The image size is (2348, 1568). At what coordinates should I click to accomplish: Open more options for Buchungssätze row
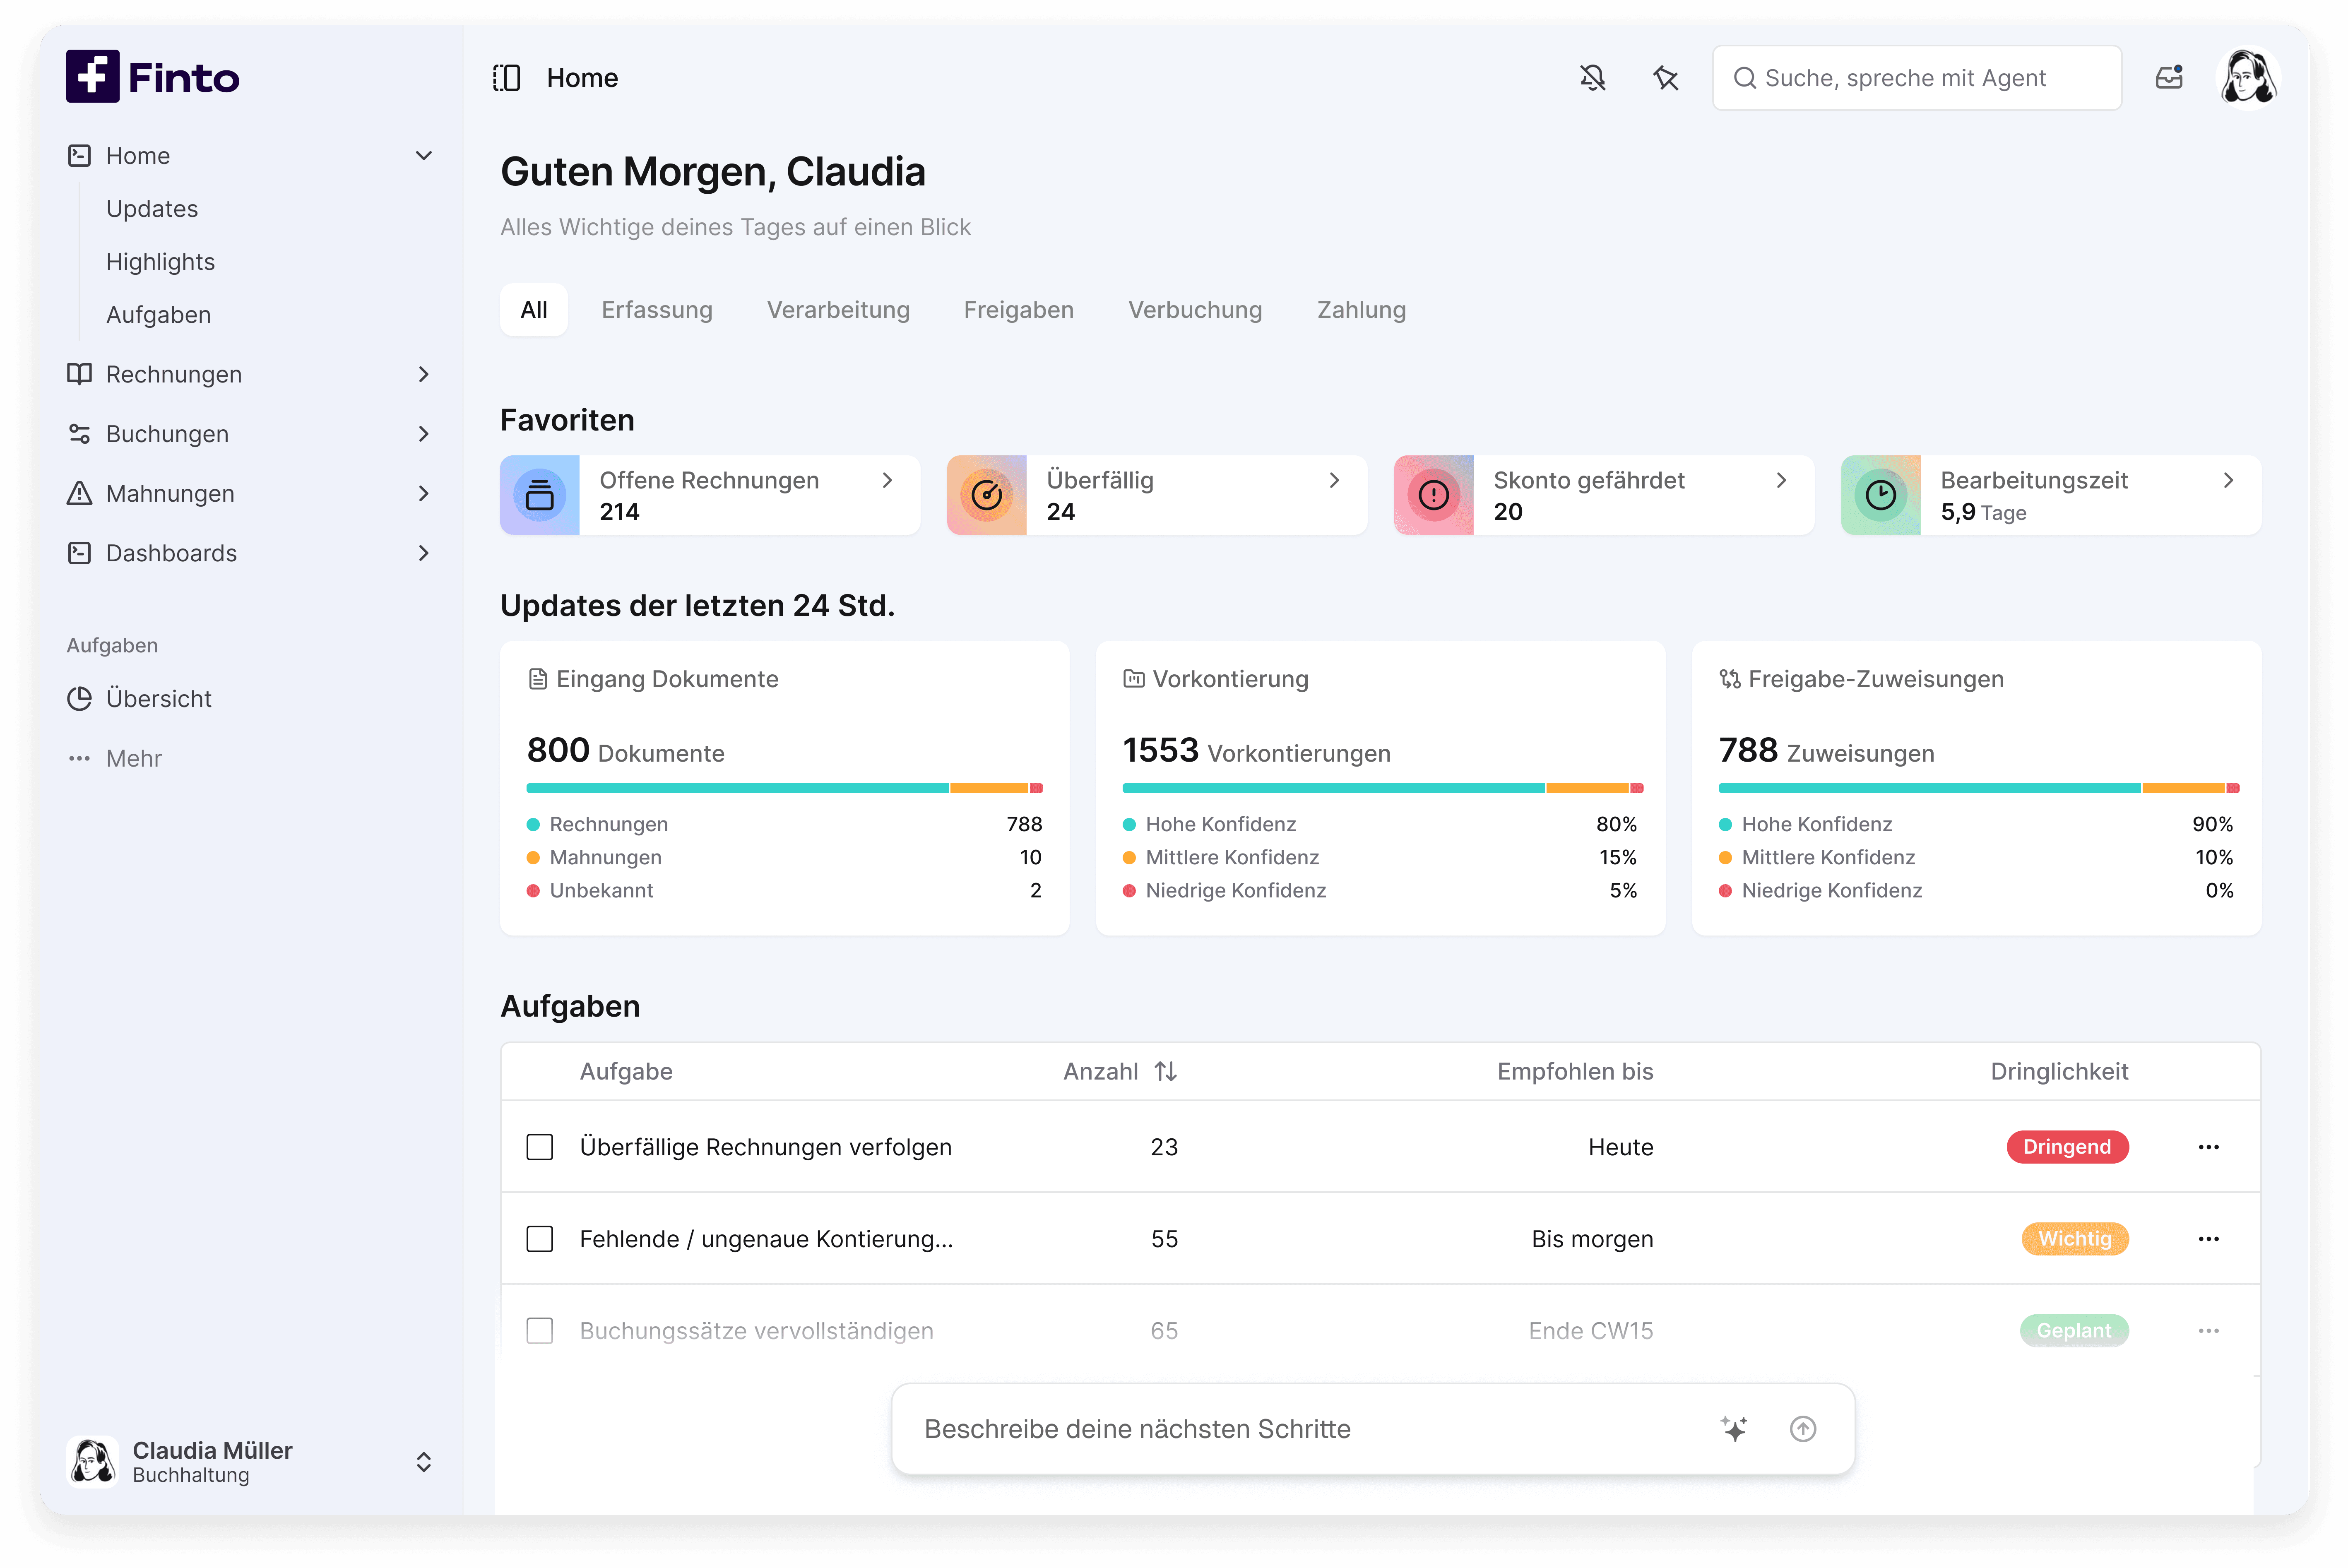[x=2209, y=1331]
